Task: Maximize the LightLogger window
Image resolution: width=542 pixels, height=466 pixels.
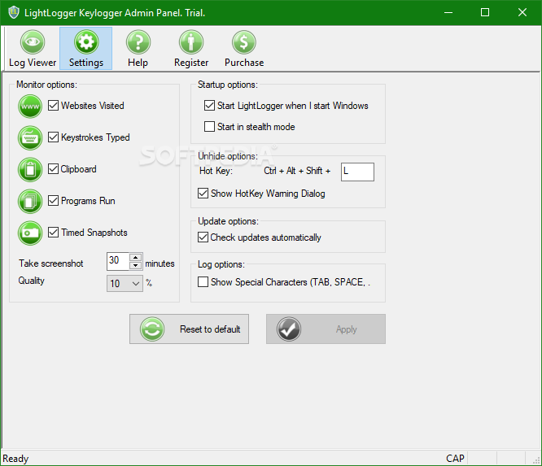Action: click(x=485, y=12)
